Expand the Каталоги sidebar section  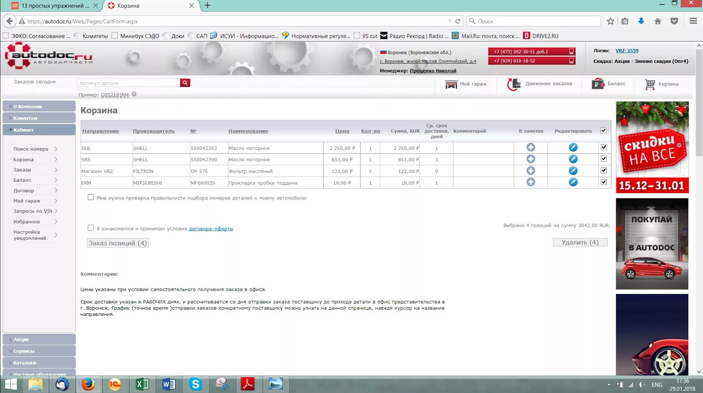click(39, 363)
